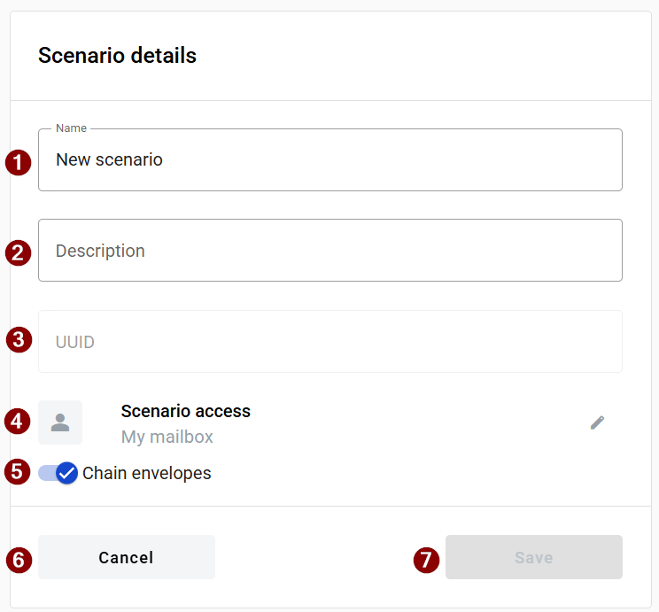Click the UUID field

[329, 342]
